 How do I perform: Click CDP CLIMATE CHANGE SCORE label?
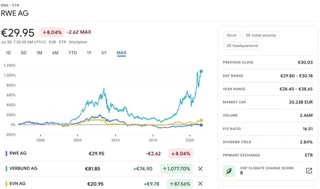267,168
